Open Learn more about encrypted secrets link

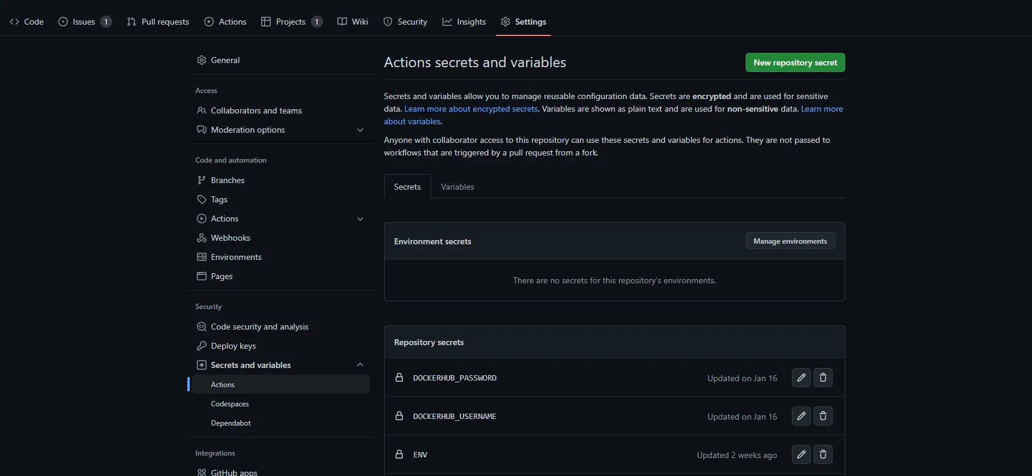tap(471, 109)
